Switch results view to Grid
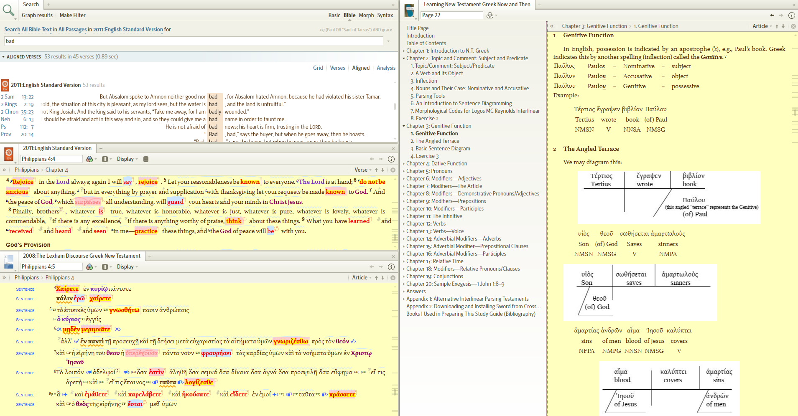 [x=318, y=68]
